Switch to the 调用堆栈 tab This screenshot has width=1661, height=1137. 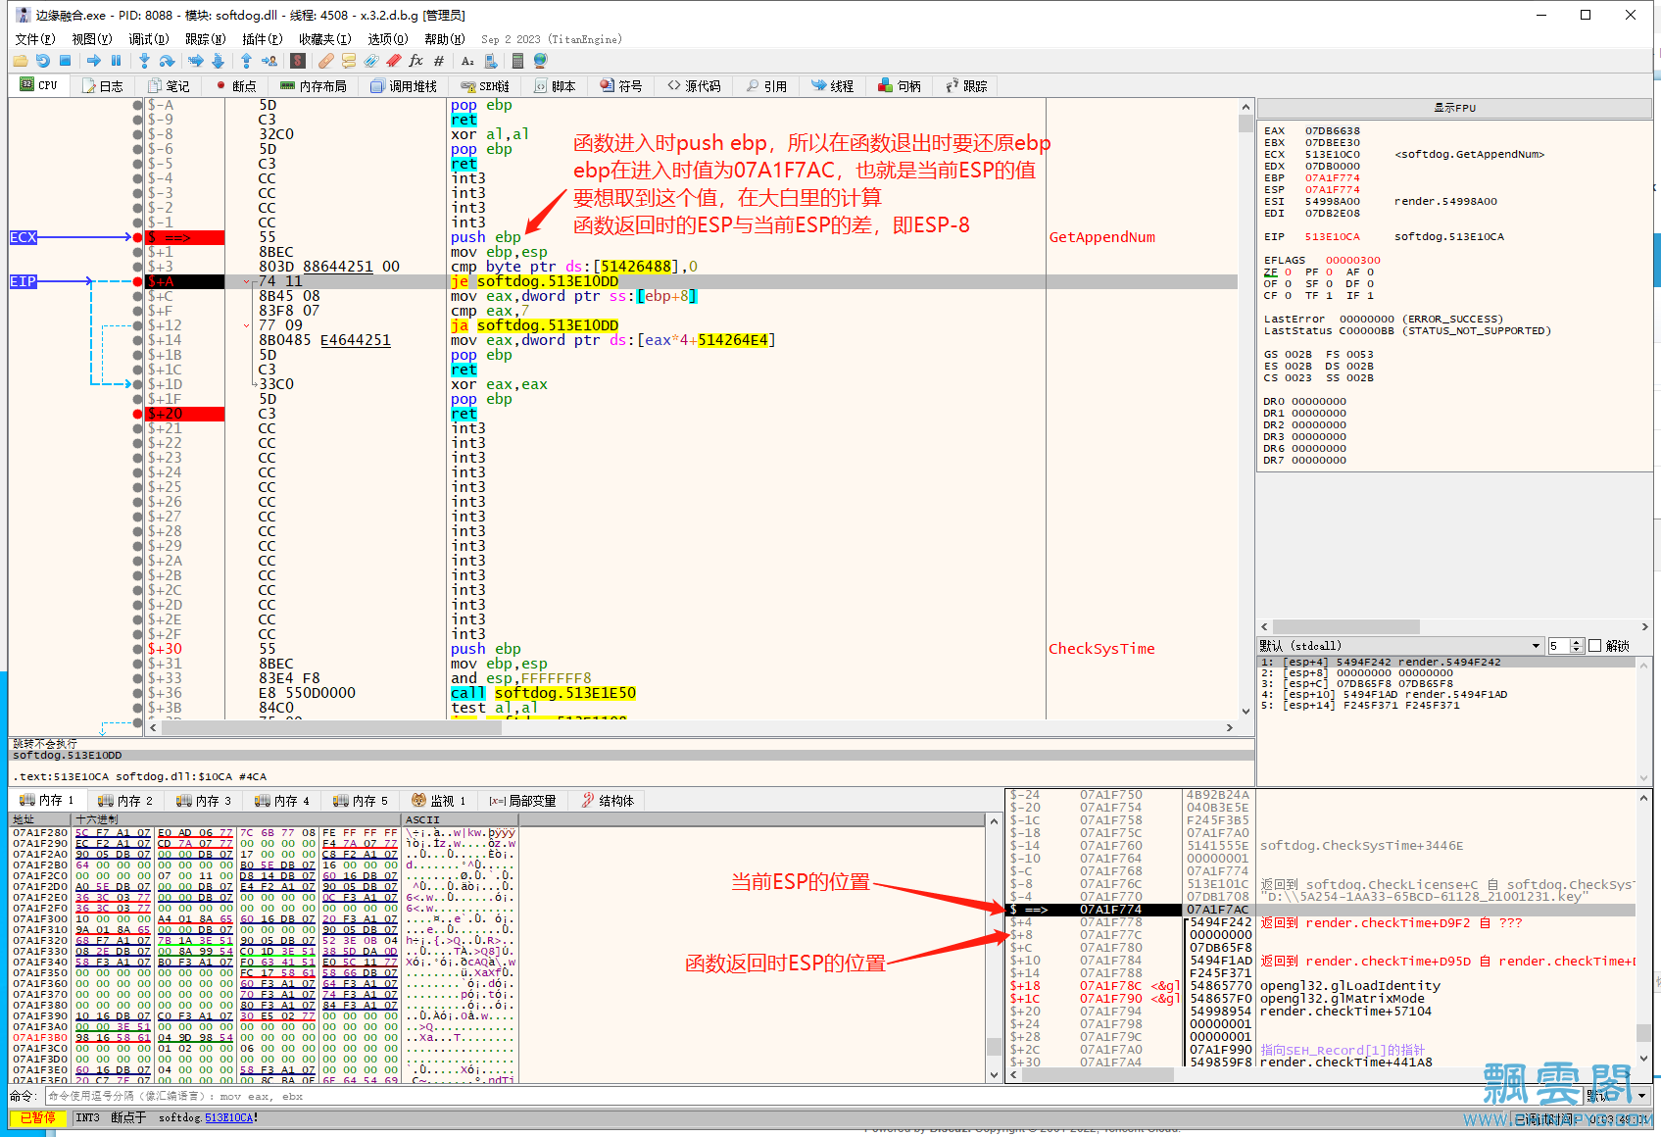coord(404,86)
